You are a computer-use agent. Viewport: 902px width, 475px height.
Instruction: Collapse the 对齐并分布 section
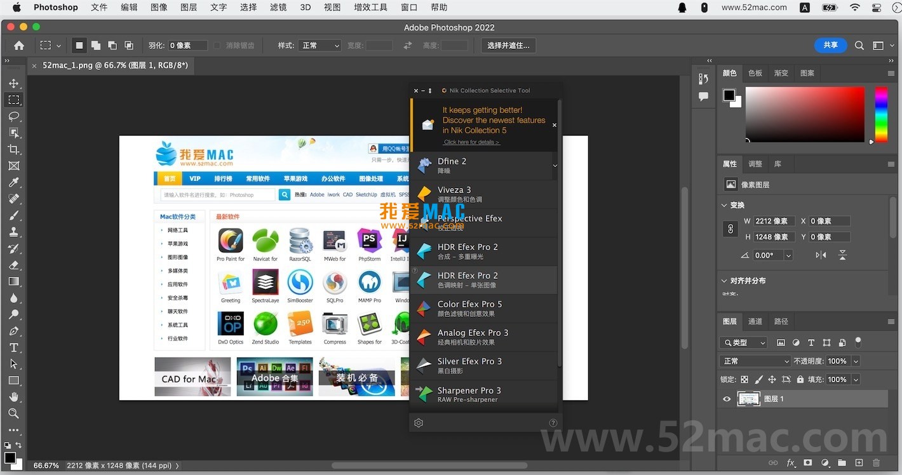pyautogui.click(x=725, y=281)
